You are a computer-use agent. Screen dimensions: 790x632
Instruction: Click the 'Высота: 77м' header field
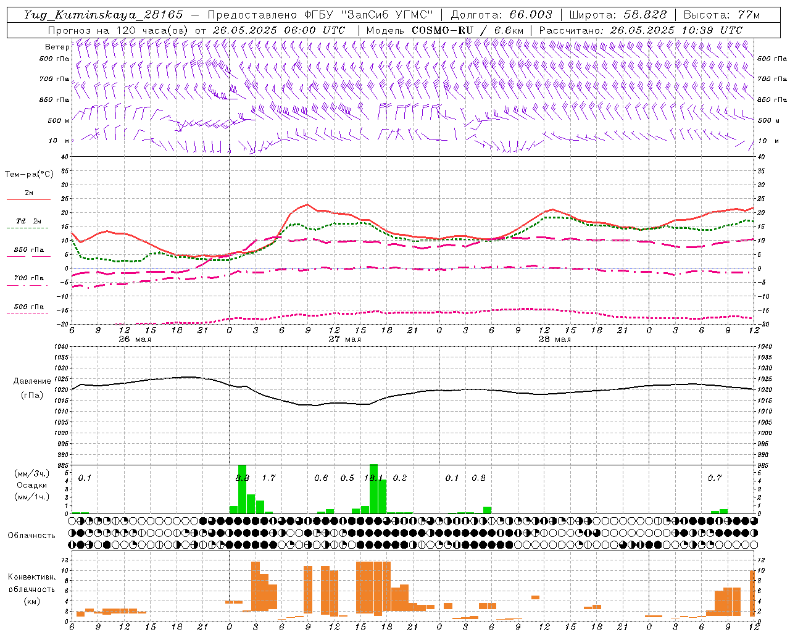click(x=722, y=15)
